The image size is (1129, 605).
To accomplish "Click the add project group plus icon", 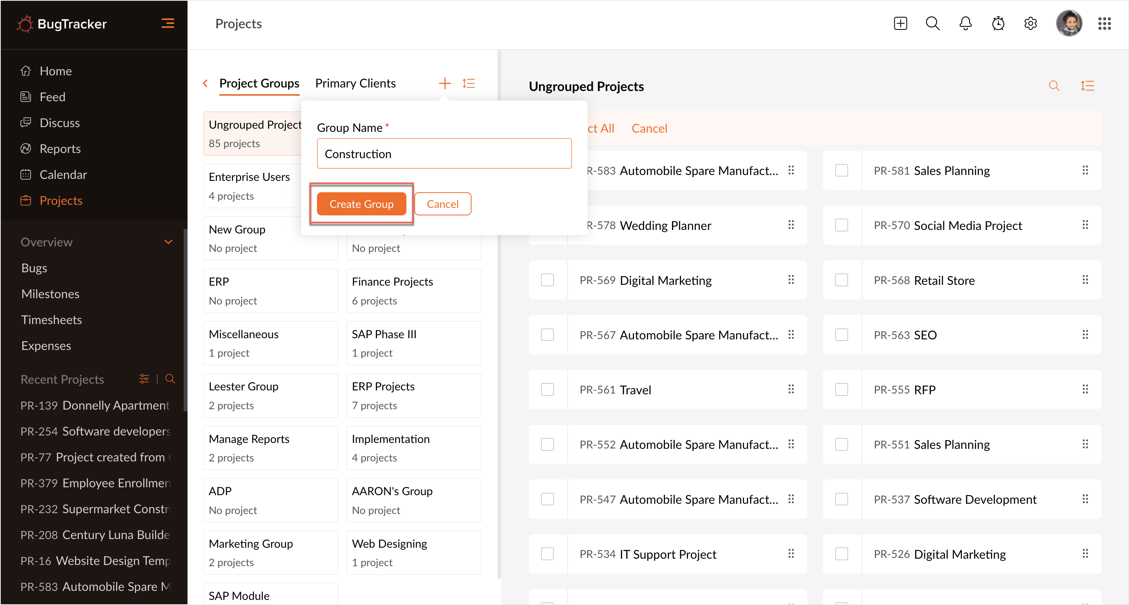I will 445,83.
